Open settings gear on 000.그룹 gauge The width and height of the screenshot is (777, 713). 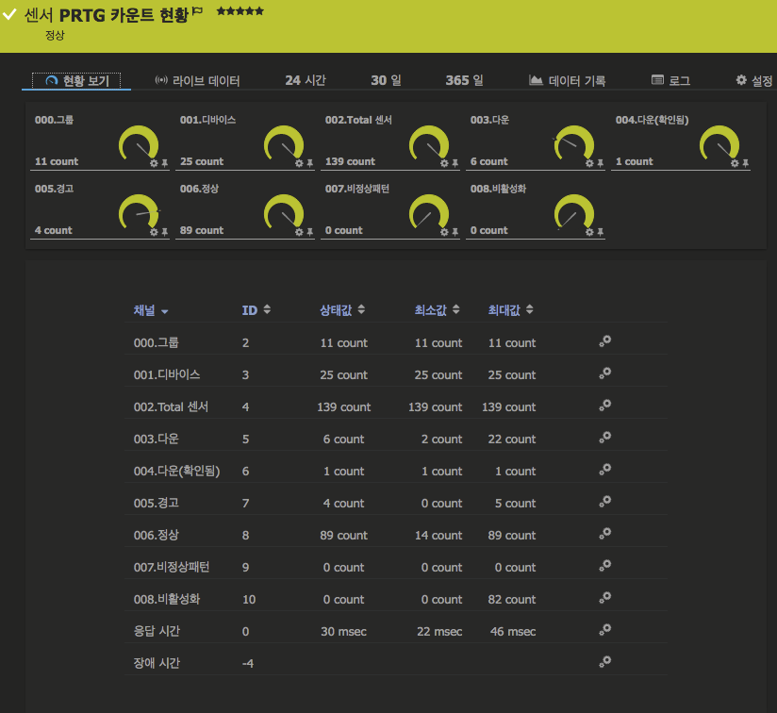154,163
